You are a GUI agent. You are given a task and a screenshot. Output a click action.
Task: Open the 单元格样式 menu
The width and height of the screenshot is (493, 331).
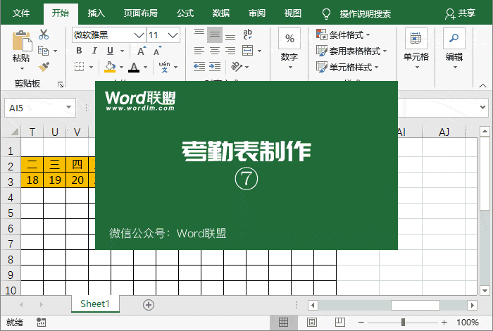tap(347, 67)
